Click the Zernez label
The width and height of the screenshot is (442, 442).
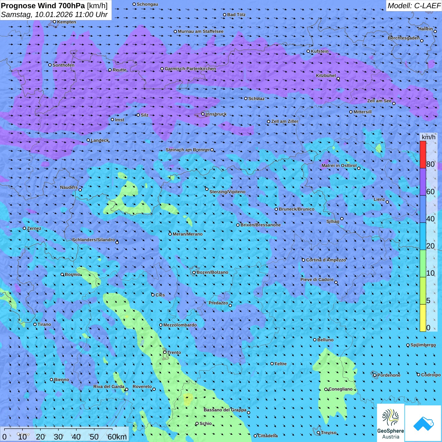click(34, 228)
